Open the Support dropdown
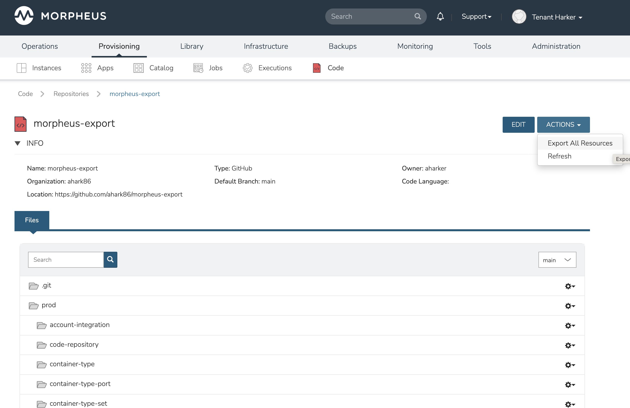This screenshot has height=408, width=630. click(476, 16)
